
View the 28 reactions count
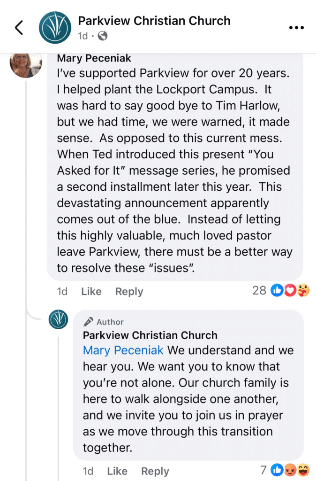(x=259, y=290)
